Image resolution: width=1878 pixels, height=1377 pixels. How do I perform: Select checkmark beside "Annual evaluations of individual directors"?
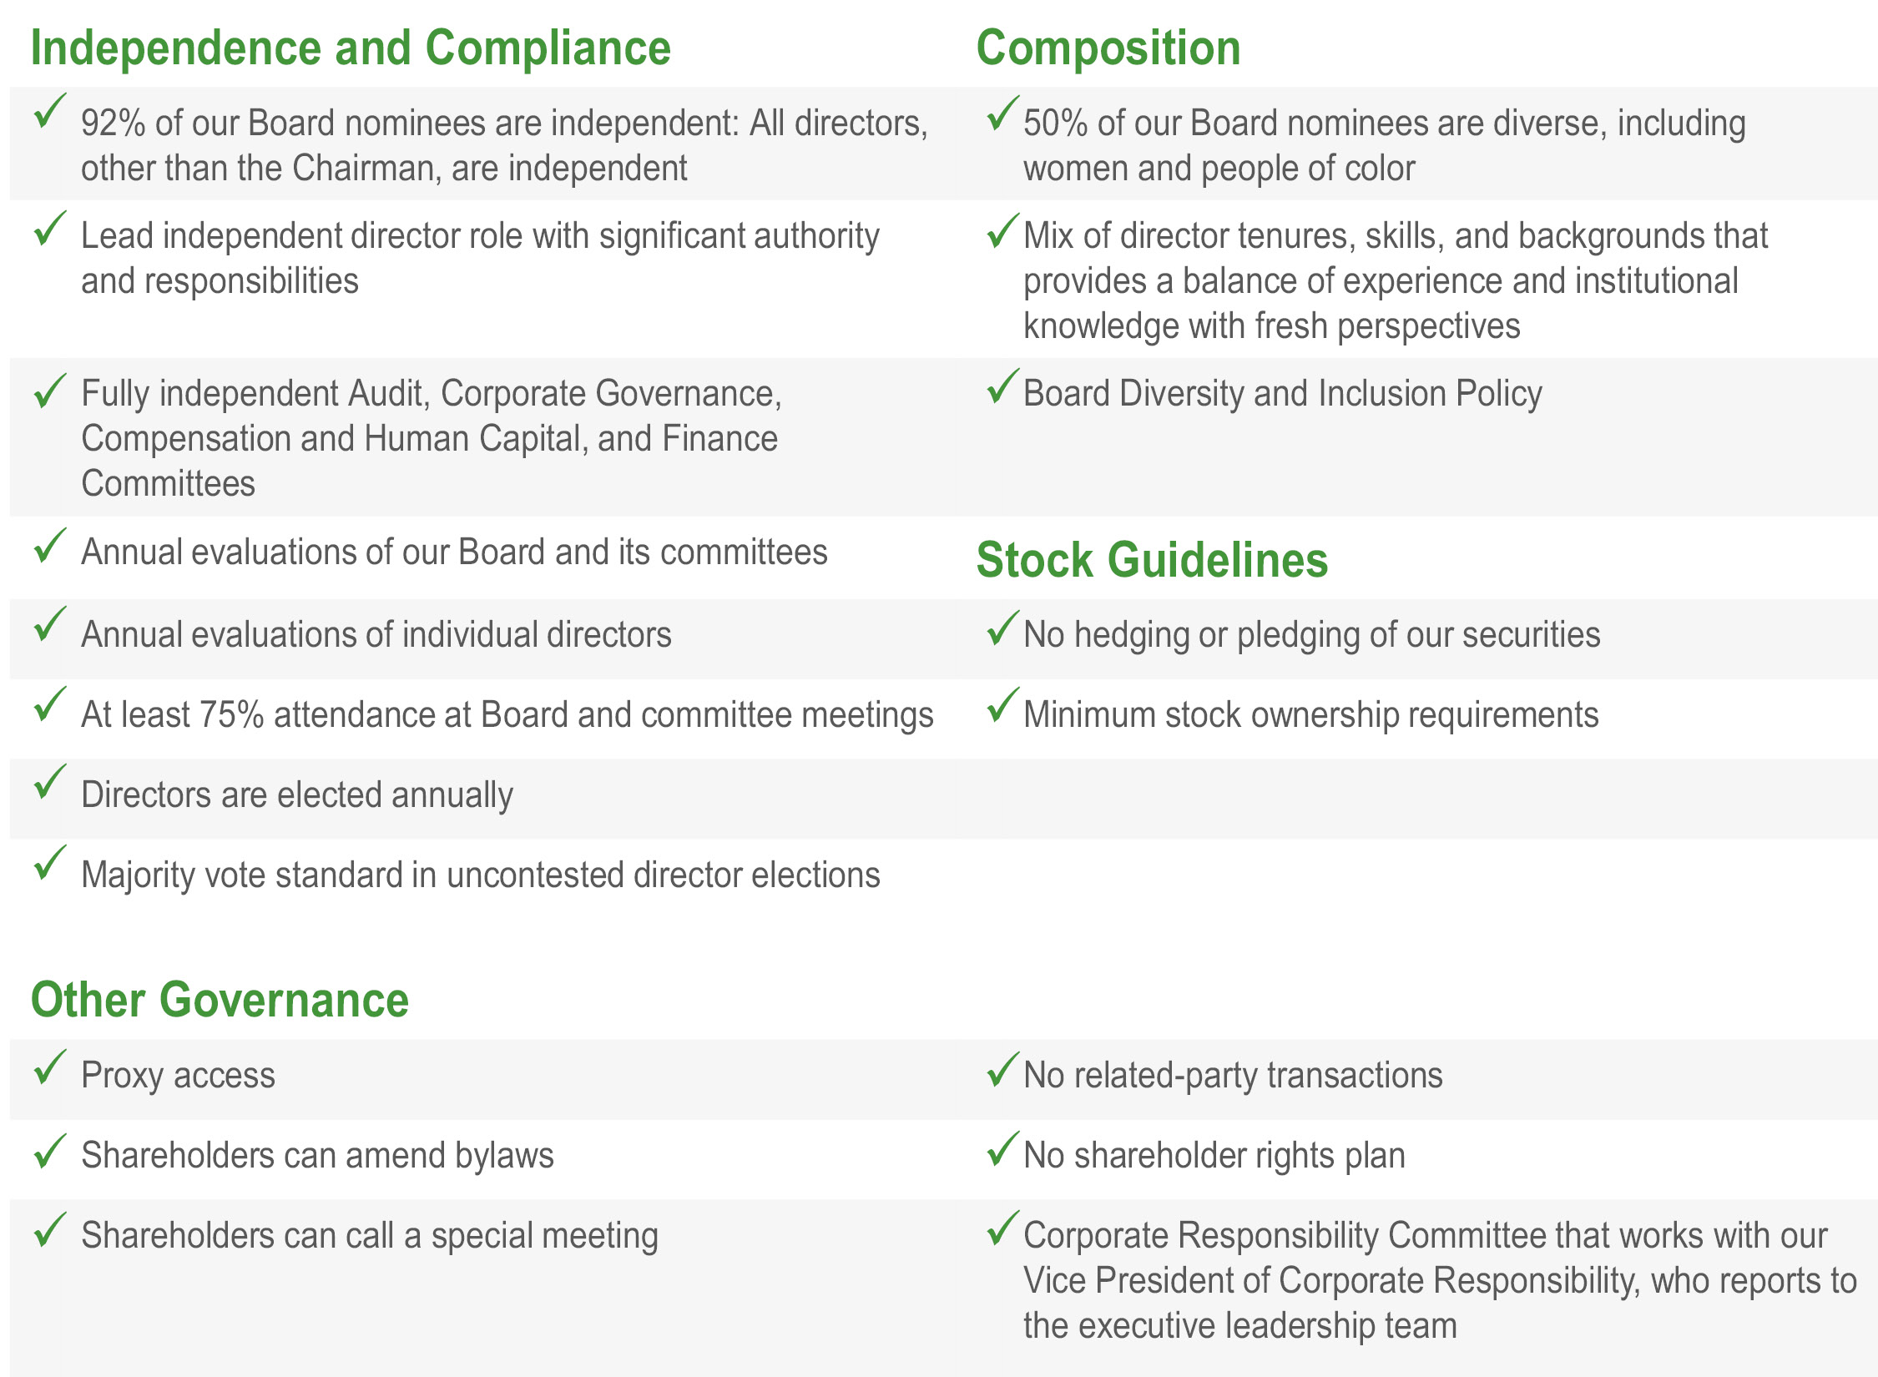point(50,625)
